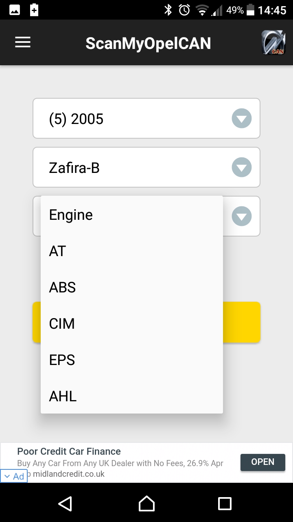Viewport: 293px width, 522px height.
Task: Select the CIM module option
Action: pyautogui.click(x=62, y=324)
